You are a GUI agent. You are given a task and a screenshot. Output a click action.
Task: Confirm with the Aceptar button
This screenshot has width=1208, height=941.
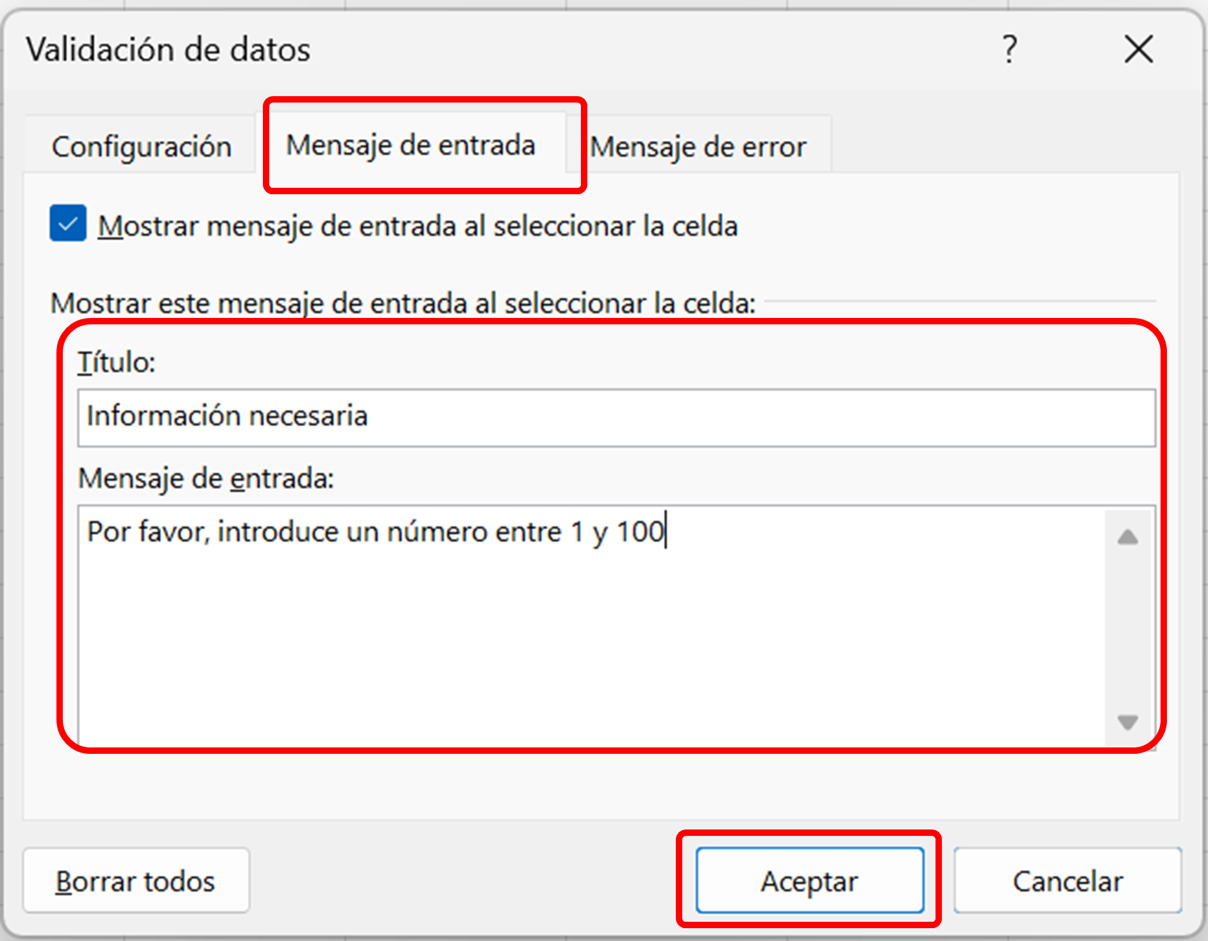(809, 881)
